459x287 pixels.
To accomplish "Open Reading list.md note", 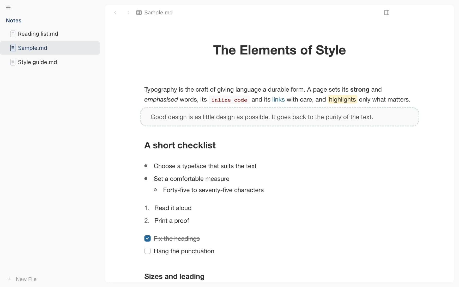I will pos(50,34).
